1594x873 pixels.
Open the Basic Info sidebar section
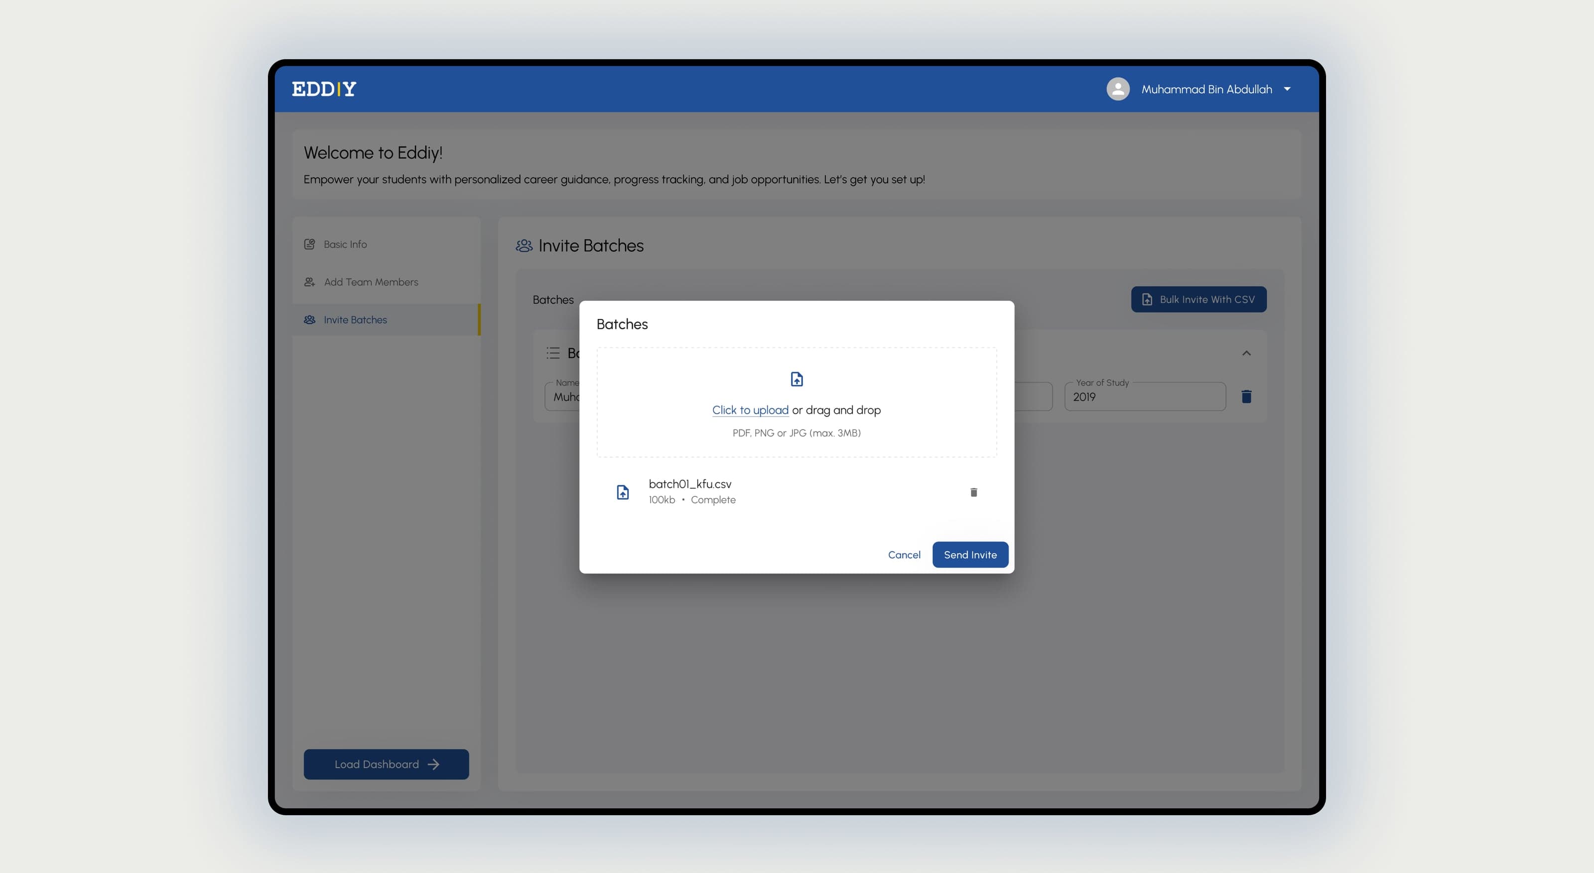[x=386, y=245]
